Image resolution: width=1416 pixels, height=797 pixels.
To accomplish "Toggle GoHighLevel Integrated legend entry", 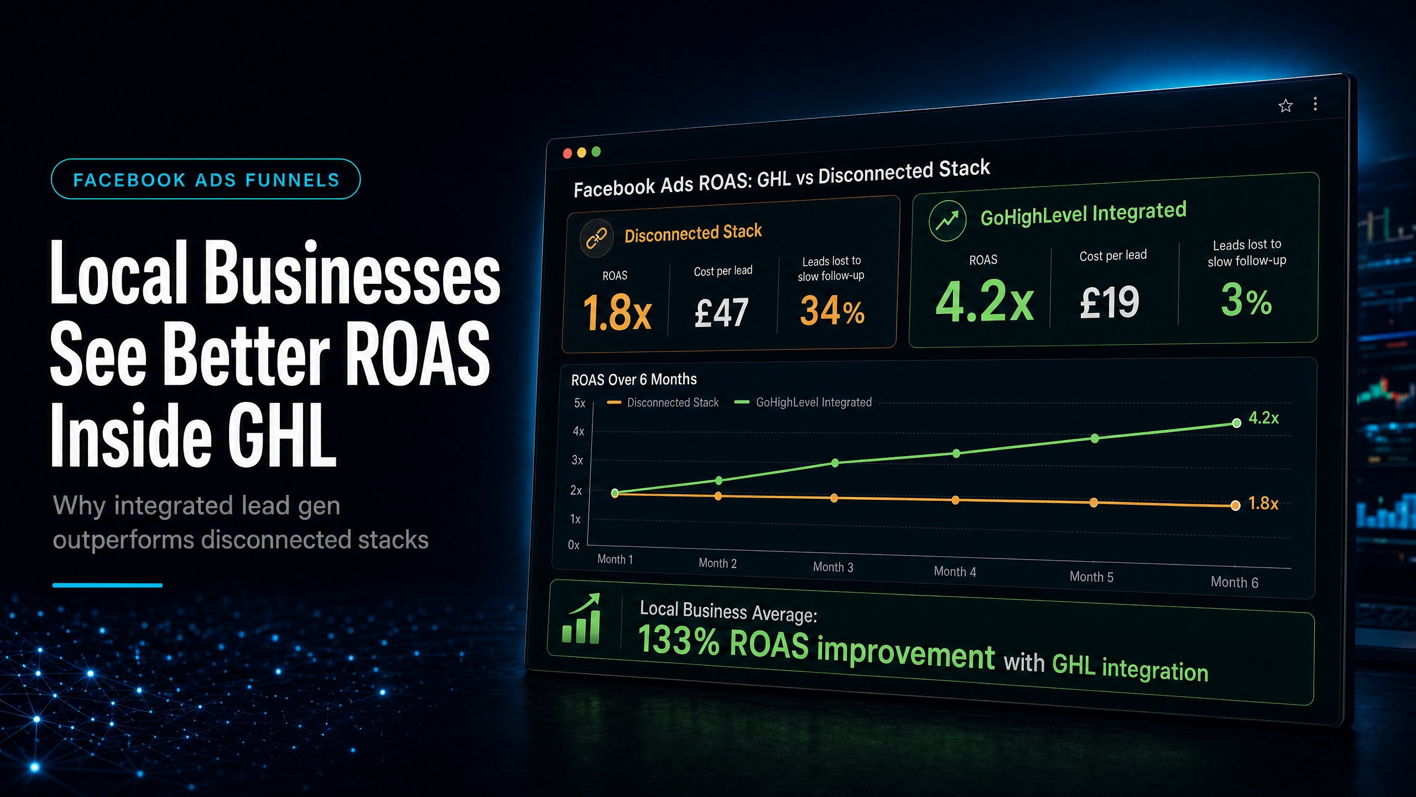I will [x=803, y=402].
